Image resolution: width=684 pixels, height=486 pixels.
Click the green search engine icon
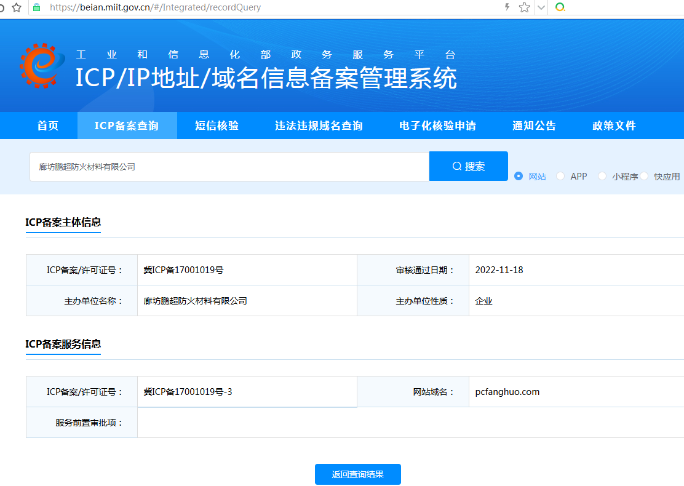(560, 7)
